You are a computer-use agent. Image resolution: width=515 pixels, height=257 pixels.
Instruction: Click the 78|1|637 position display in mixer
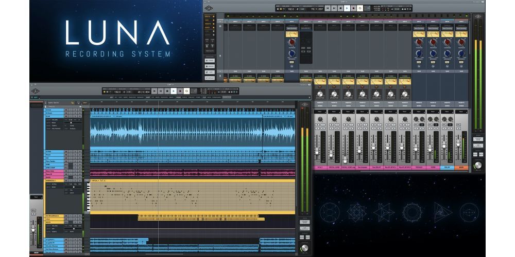317,9
